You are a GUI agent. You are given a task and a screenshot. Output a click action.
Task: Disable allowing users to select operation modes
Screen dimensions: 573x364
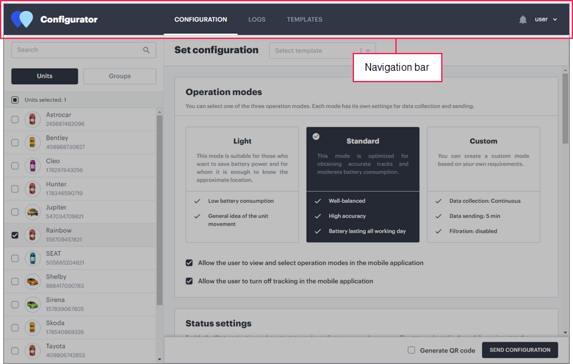(x=189, y=263)
